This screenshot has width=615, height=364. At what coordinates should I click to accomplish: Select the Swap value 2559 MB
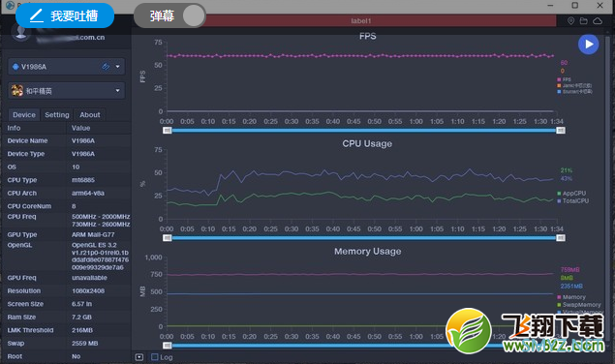pos(84,344)
